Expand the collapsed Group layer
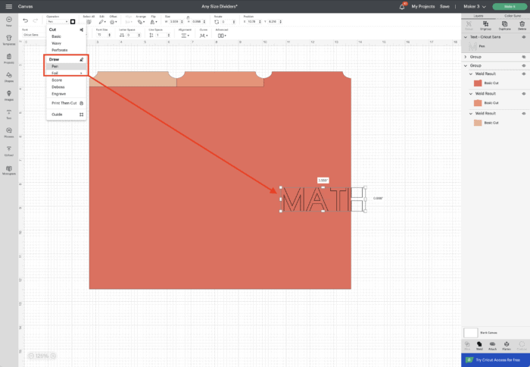The height and width of the screenshot is (367, 530). pos(465,56)
